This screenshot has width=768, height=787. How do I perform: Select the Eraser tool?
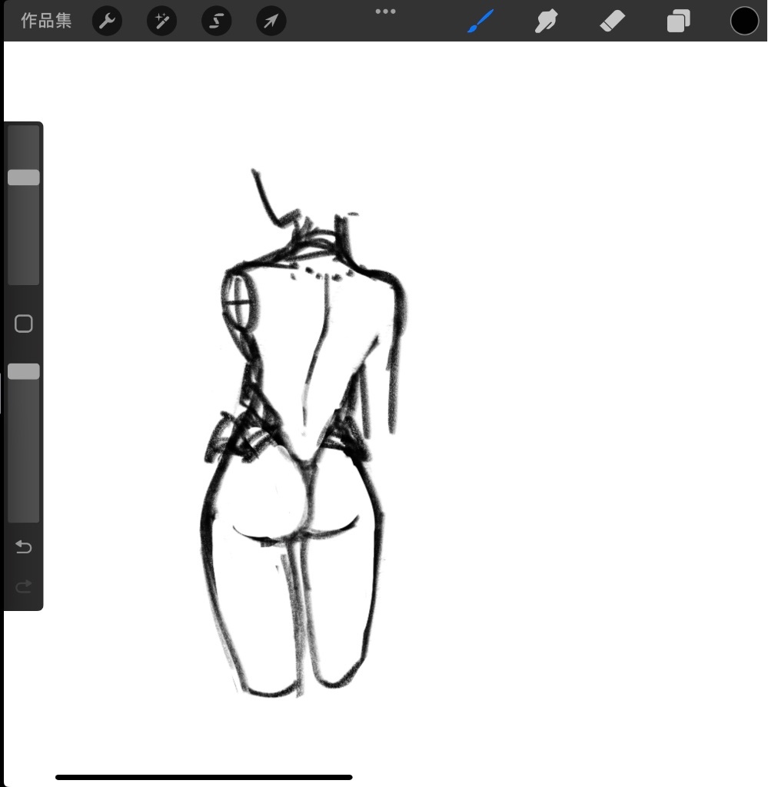tap(613, 22)
